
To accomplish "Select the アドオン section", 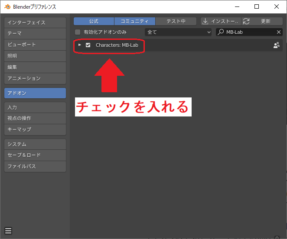I will coord(35,93).
